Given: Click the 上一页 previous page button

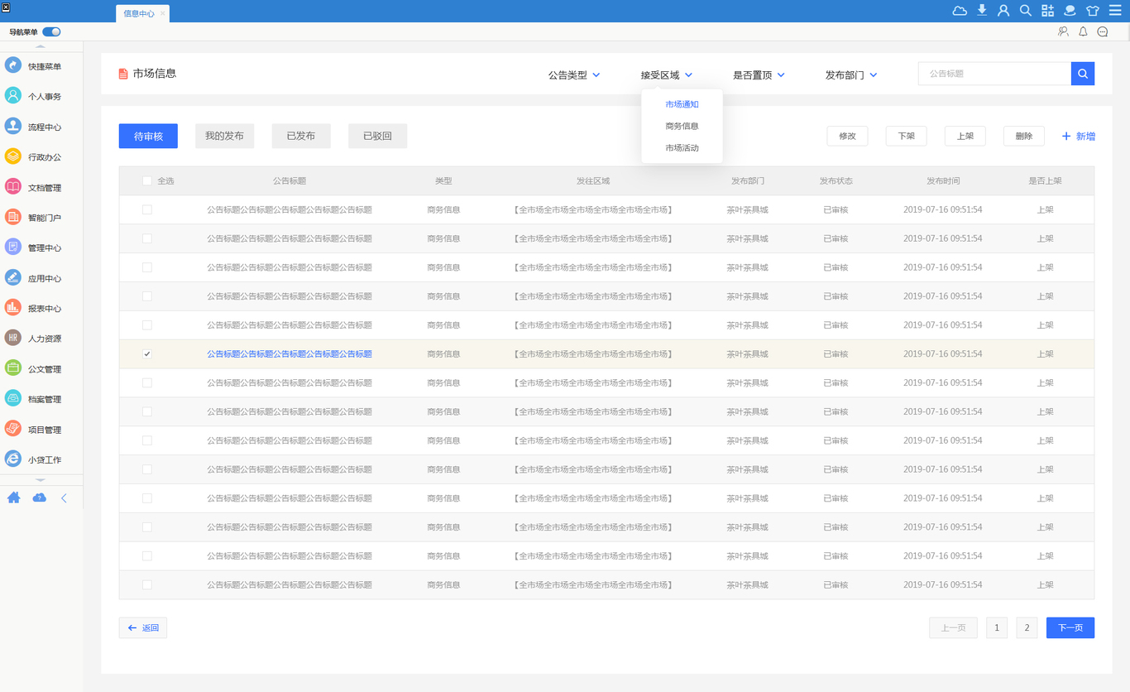Looking at the screenshot, I should [x=953, y=627].
